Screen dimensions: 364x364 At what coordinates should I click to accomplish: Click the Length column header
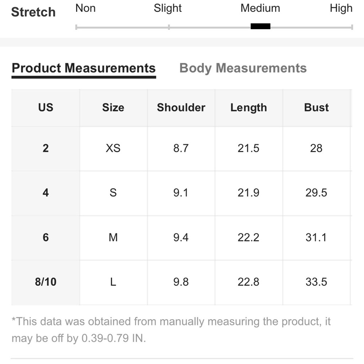(x=249, y=108)
